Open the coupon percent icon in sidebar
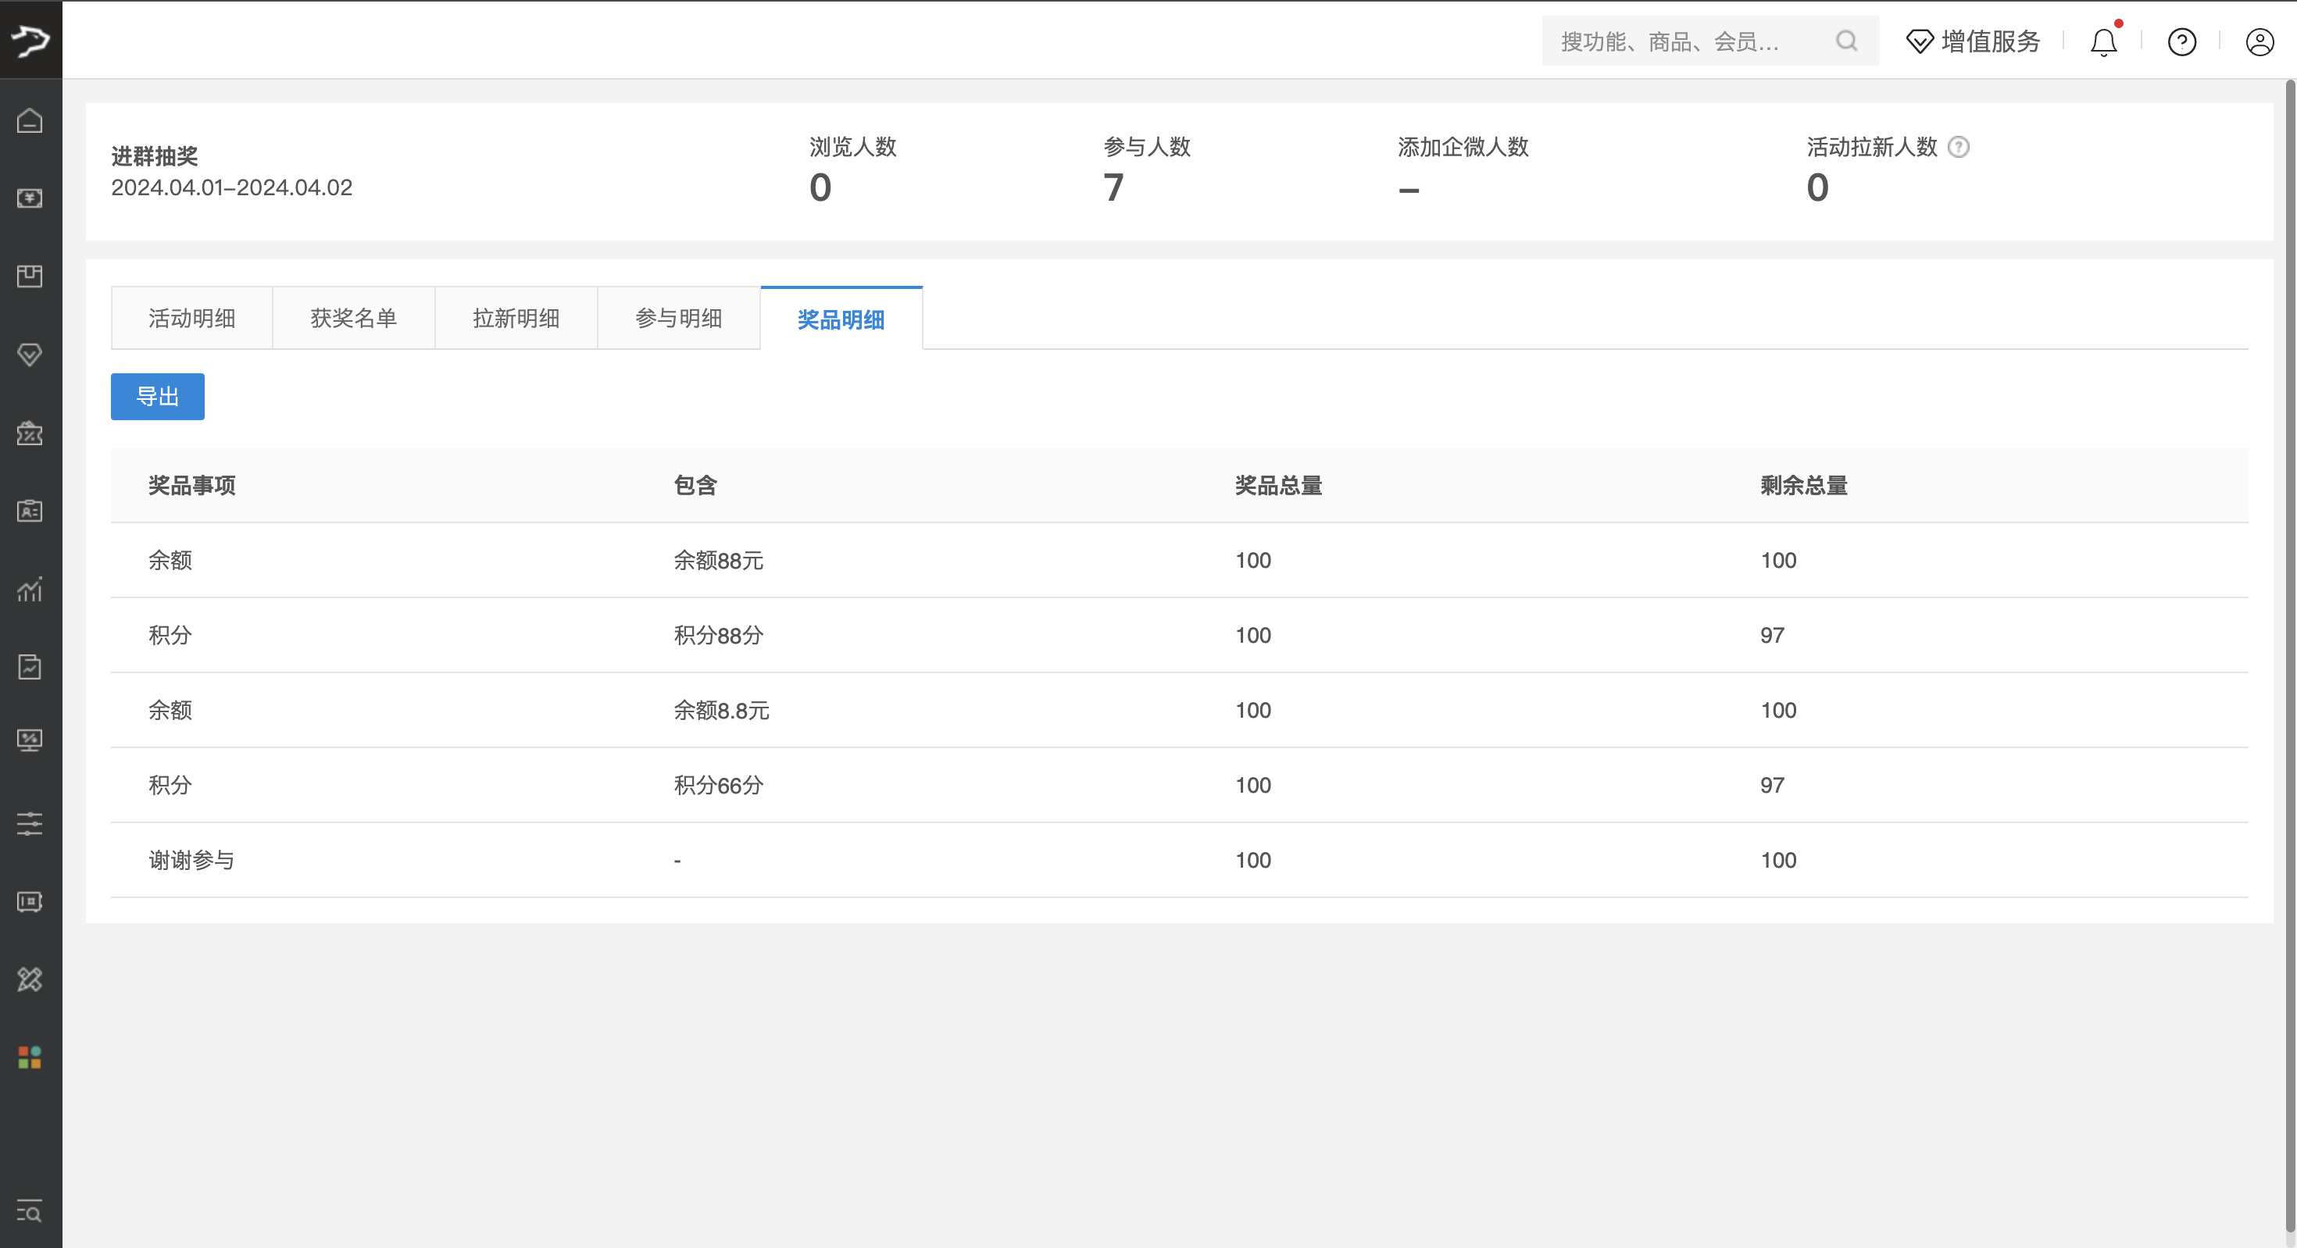 point(30,433)
